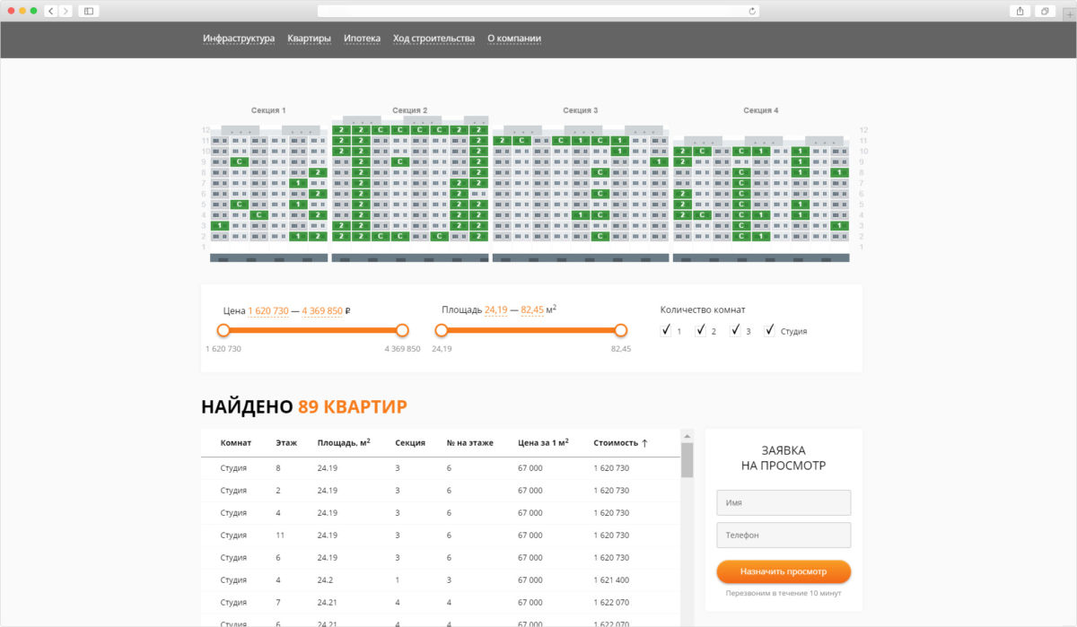Screen dimensions: 1077x627
Task: Open Ипотека in the top menu
Action: (x=362, y=39)
